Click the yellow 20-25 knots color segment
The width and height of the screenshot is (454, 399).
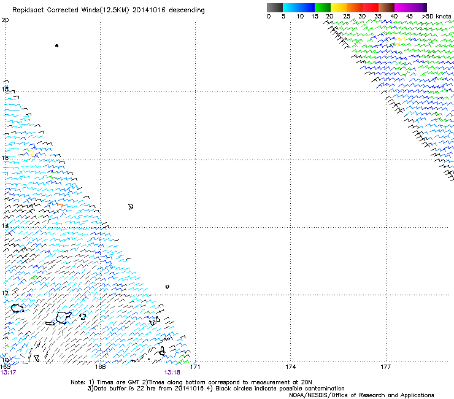click(339, 7)
